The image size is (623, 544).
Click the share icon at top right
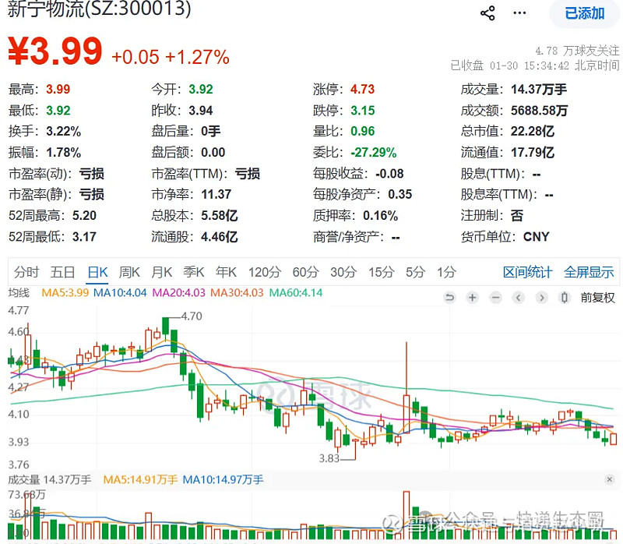(487, 12)
